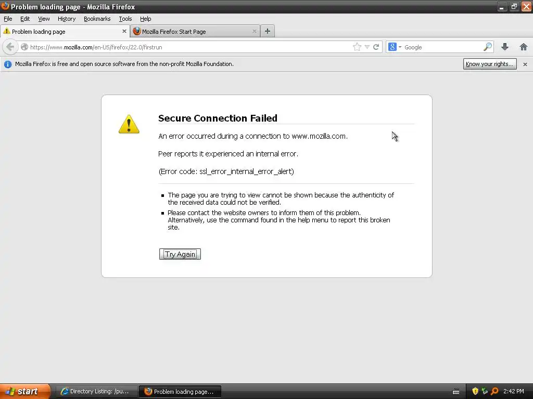The image size is (533, 399).
Task: Click Problem loading page taskbar button
Action: (x=180, y=392)
